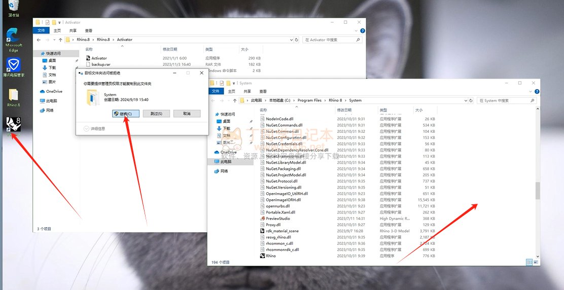The width and height of the screenshot is (564, 290).
Task: Click the 跳过(S) button in dialog
Action: tap(156, 114)
